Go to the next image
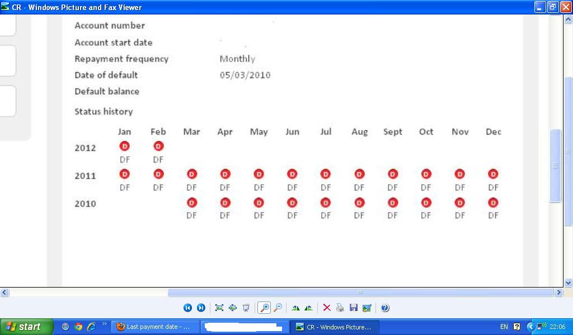 tap(201, 308)
